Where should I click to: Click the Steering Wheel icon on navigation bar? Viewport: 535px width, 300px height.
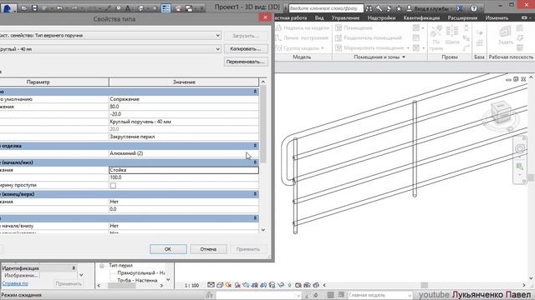coord(520,148)
